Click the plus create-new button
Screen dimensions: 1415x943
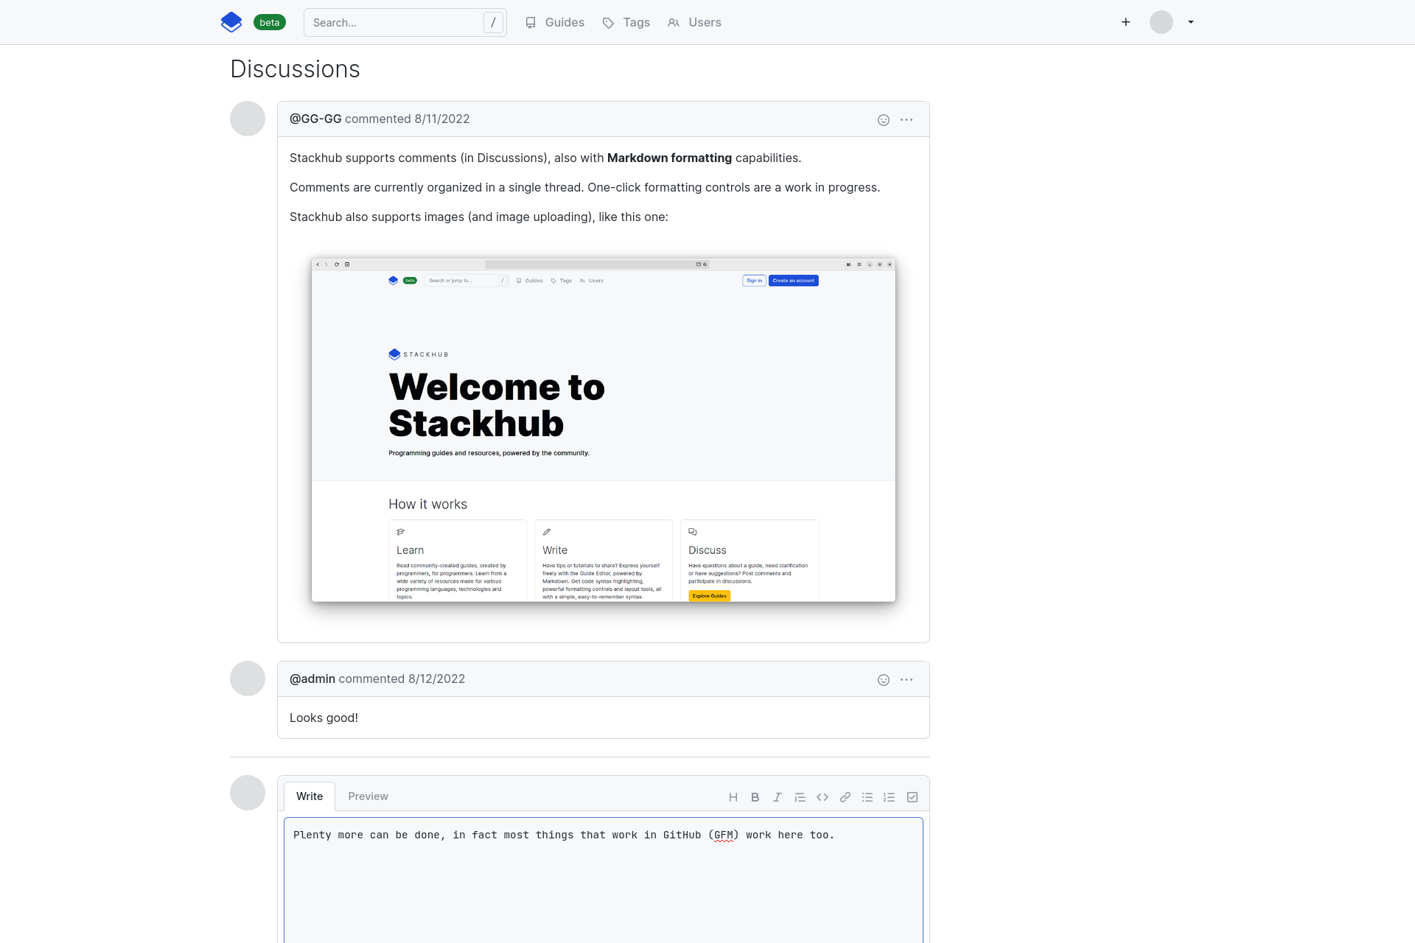pyautogui.click(x=1125, y=22)
